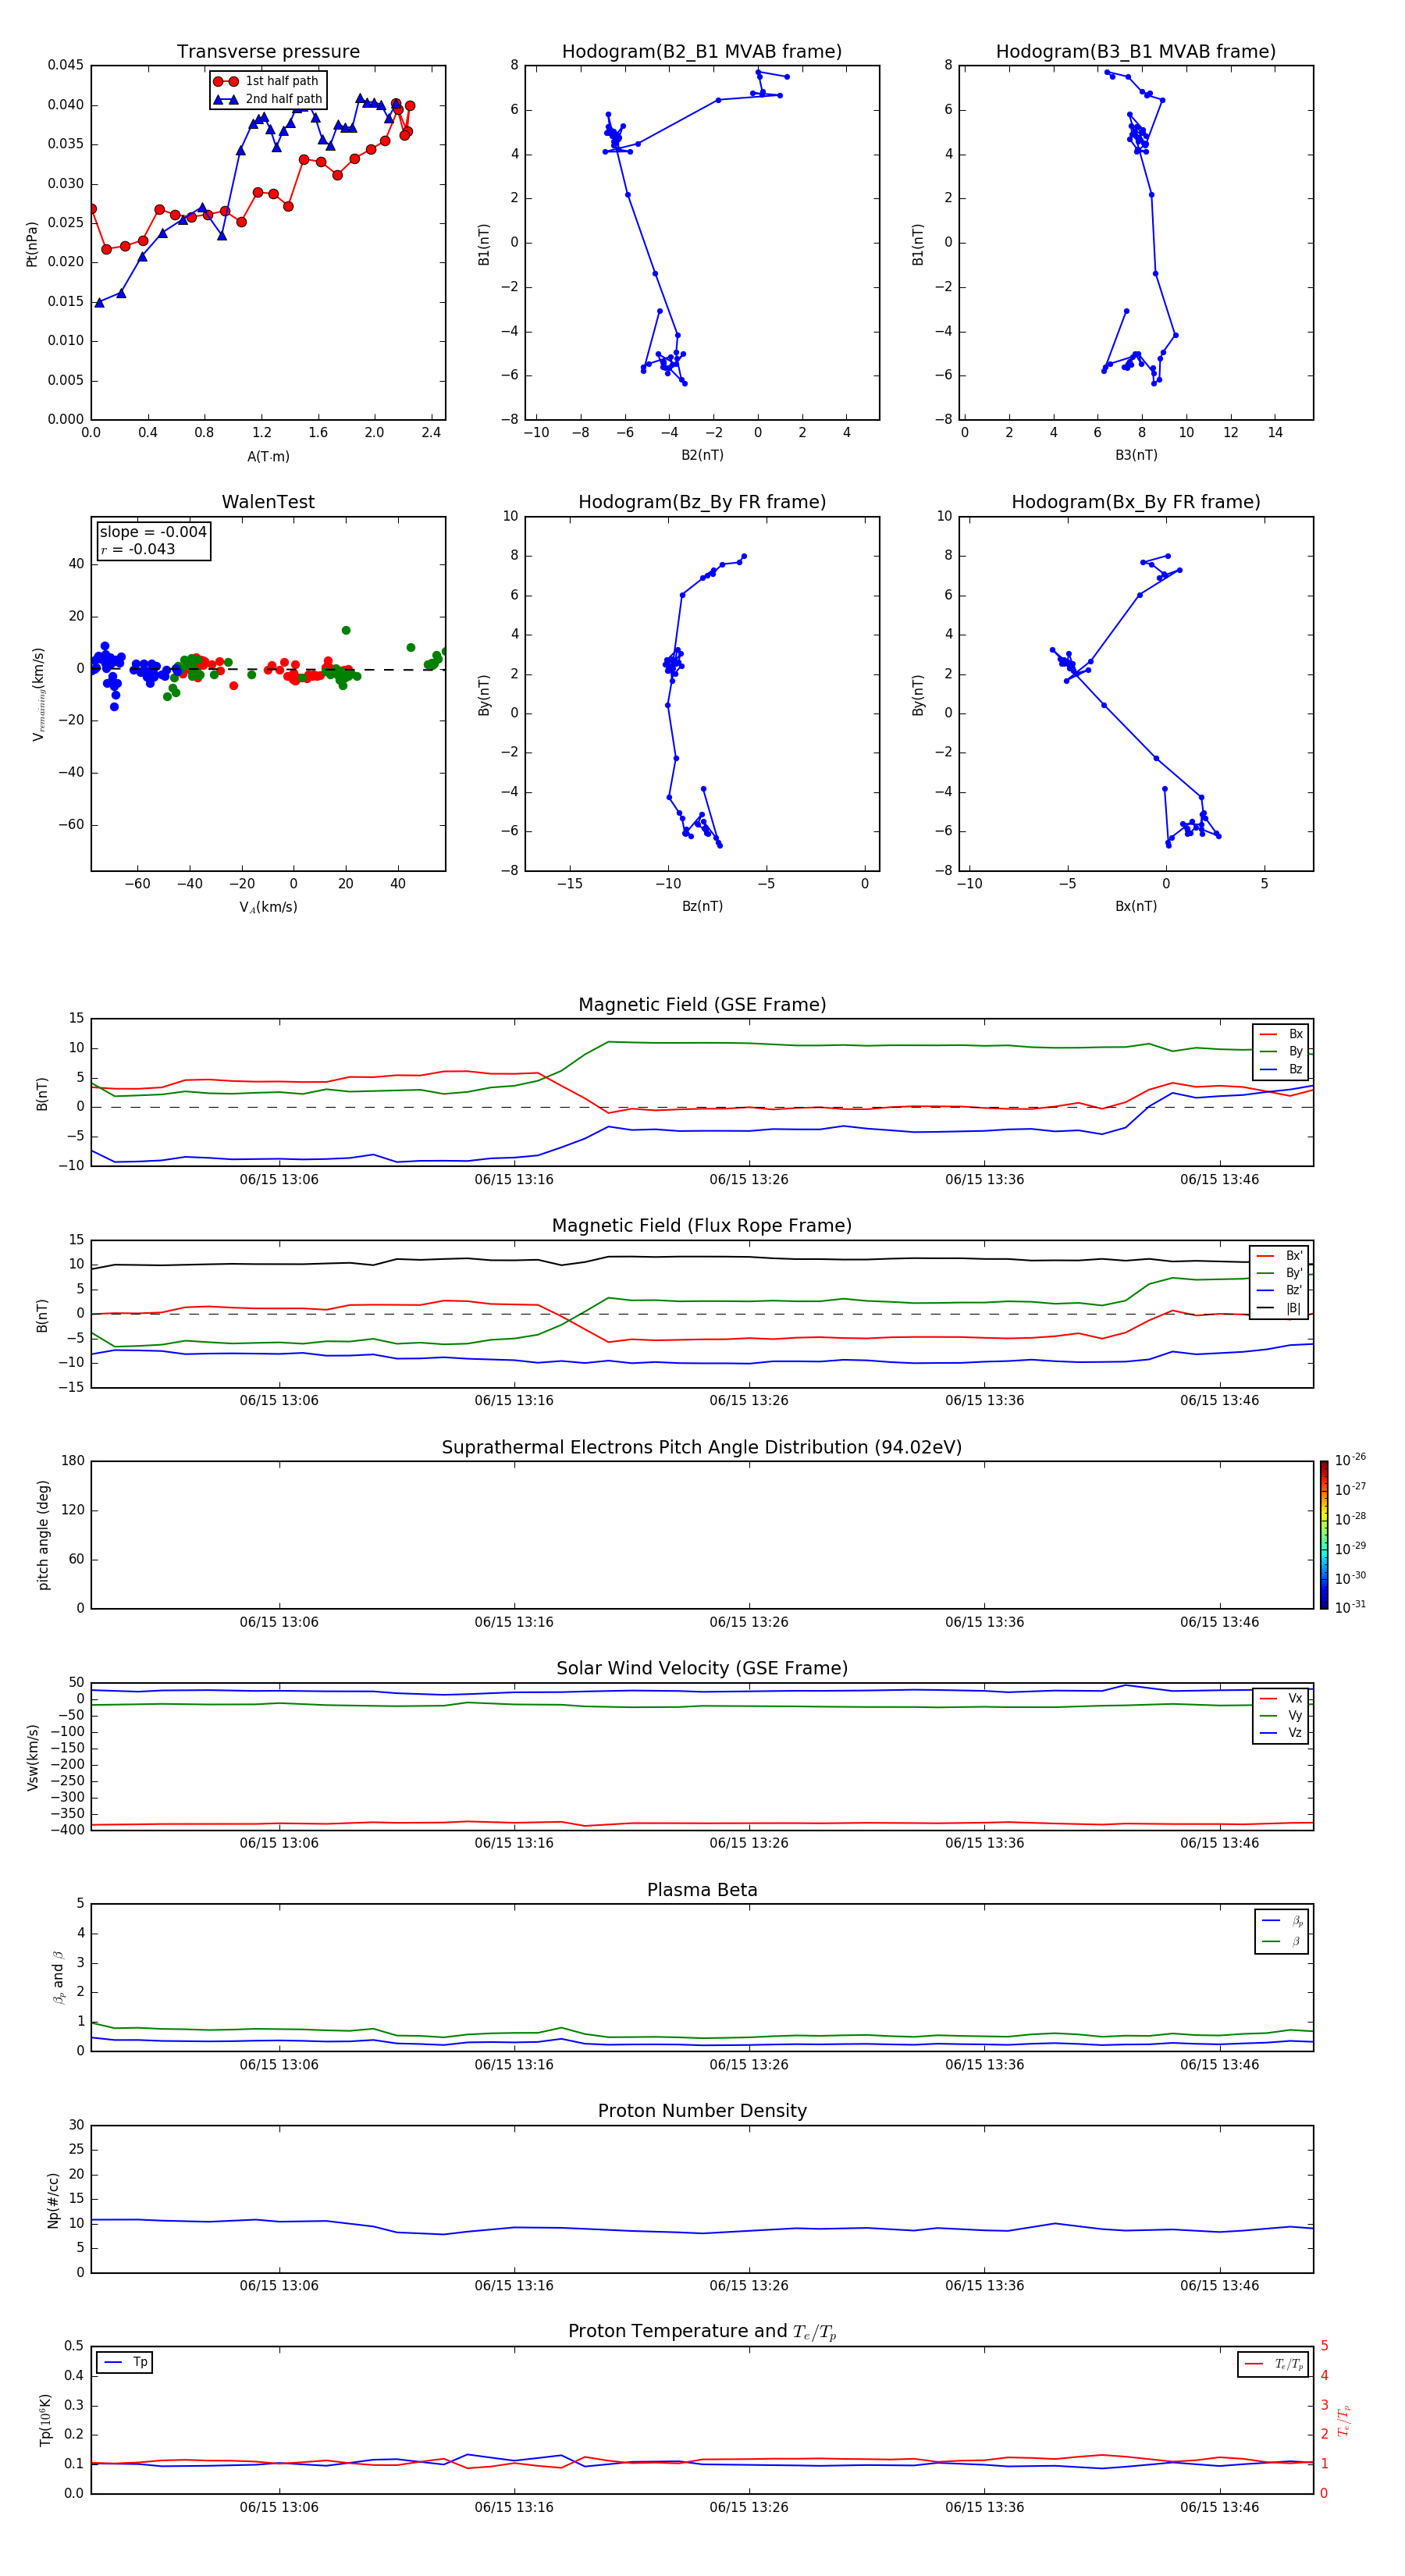The image size is (1405, 2576).
Task: Click the colorbar's top label 10^-26
Action: (1350, 1460)
